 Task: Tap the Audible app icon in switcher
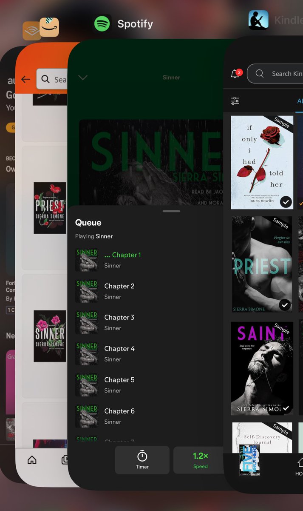click(32, 31)
